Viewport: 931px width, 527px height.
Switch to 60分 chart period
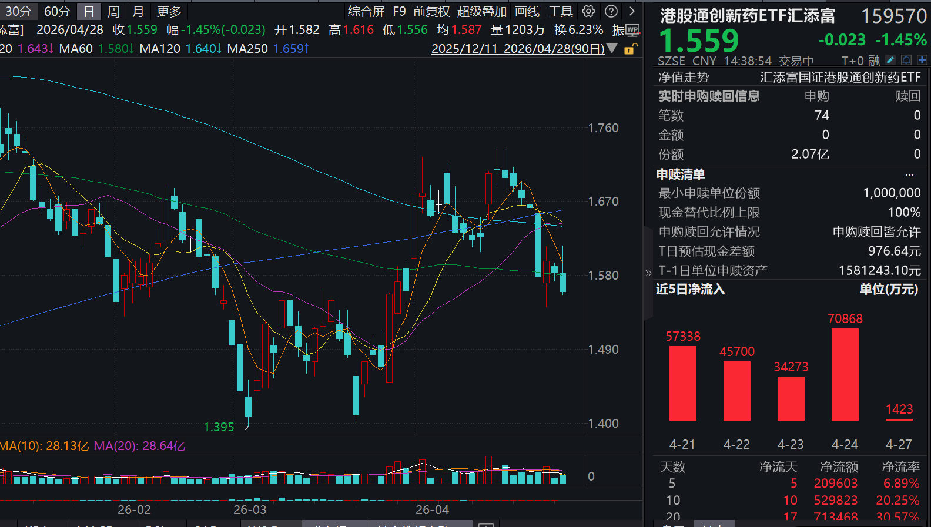pos(57,11)
